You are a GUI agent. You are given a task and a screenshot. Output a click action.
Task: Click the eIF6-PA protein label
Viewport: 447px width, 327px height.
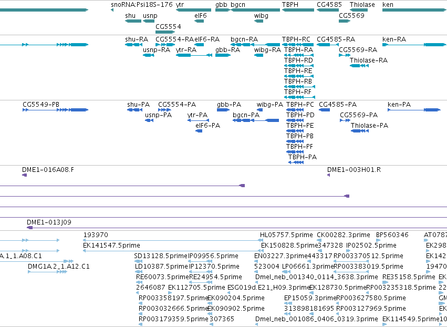(207, 126)
